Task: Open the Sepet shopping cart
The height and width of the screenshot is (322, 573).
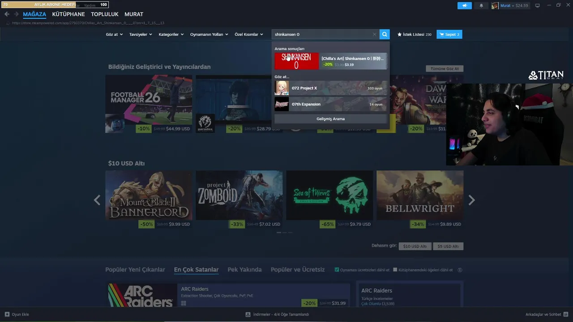Action: coord(449,34)
